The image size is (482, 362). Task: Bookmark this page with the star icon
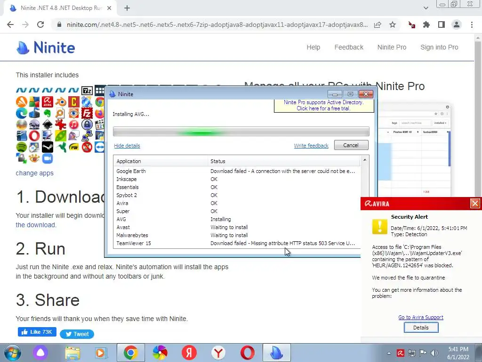tap(393, 25)
